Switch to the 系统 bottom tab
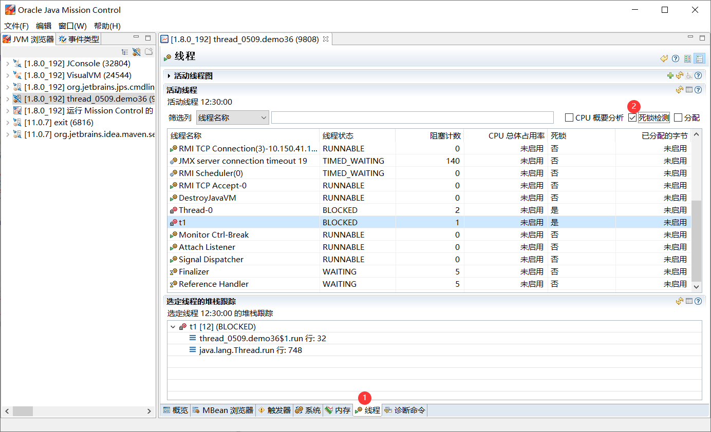The width and height of the screenshot is (711, 432). pyautogui.click(x=308, y=410)
